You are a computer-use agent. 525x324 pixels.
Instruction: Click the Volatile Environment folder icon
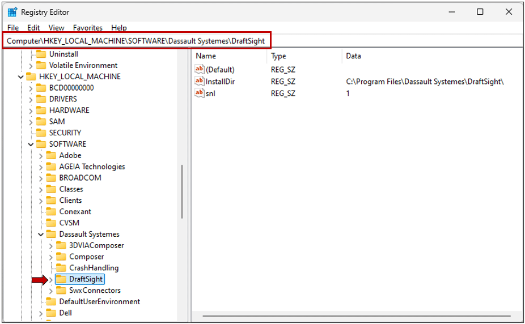pos(41,65)
